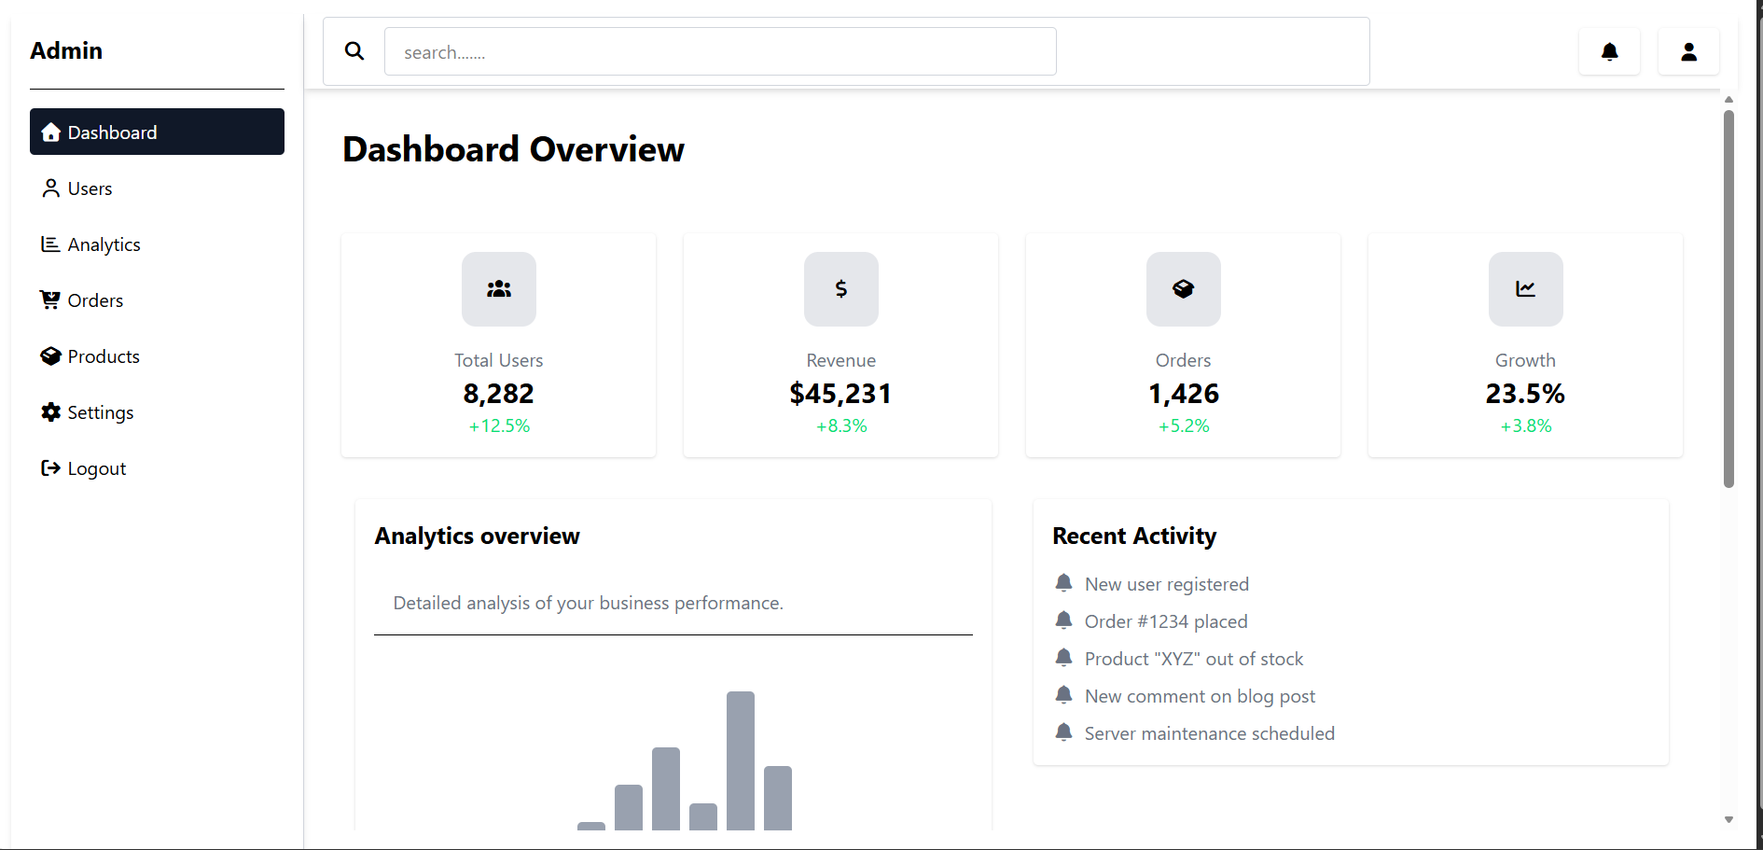Open the Orders section from the sidebar
Image resolution: width=1763 pixels, height=850 pixels.
click(95, 300)
